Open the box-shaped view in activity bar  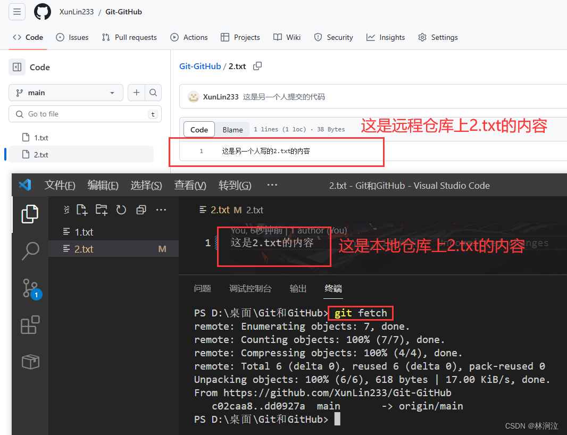point(30,362)
